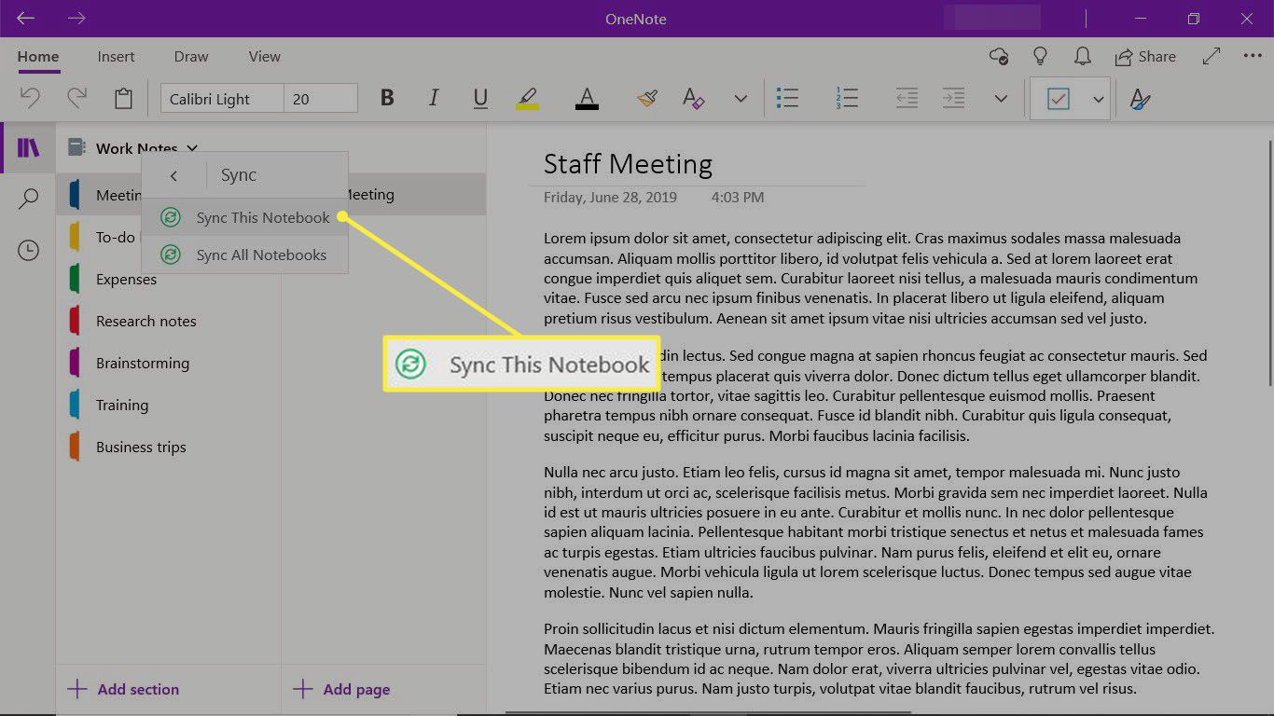Viewport: 1274px width, 716px height.
Task: Switch to the Home tab
Action: coord(37,57)
